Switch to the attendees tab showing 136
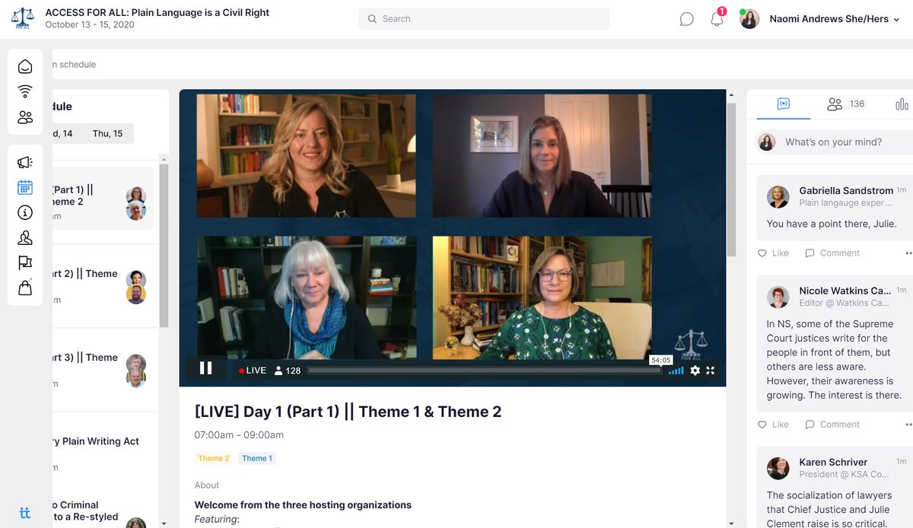This screenshot has width=913, height=528. (845, 103)
